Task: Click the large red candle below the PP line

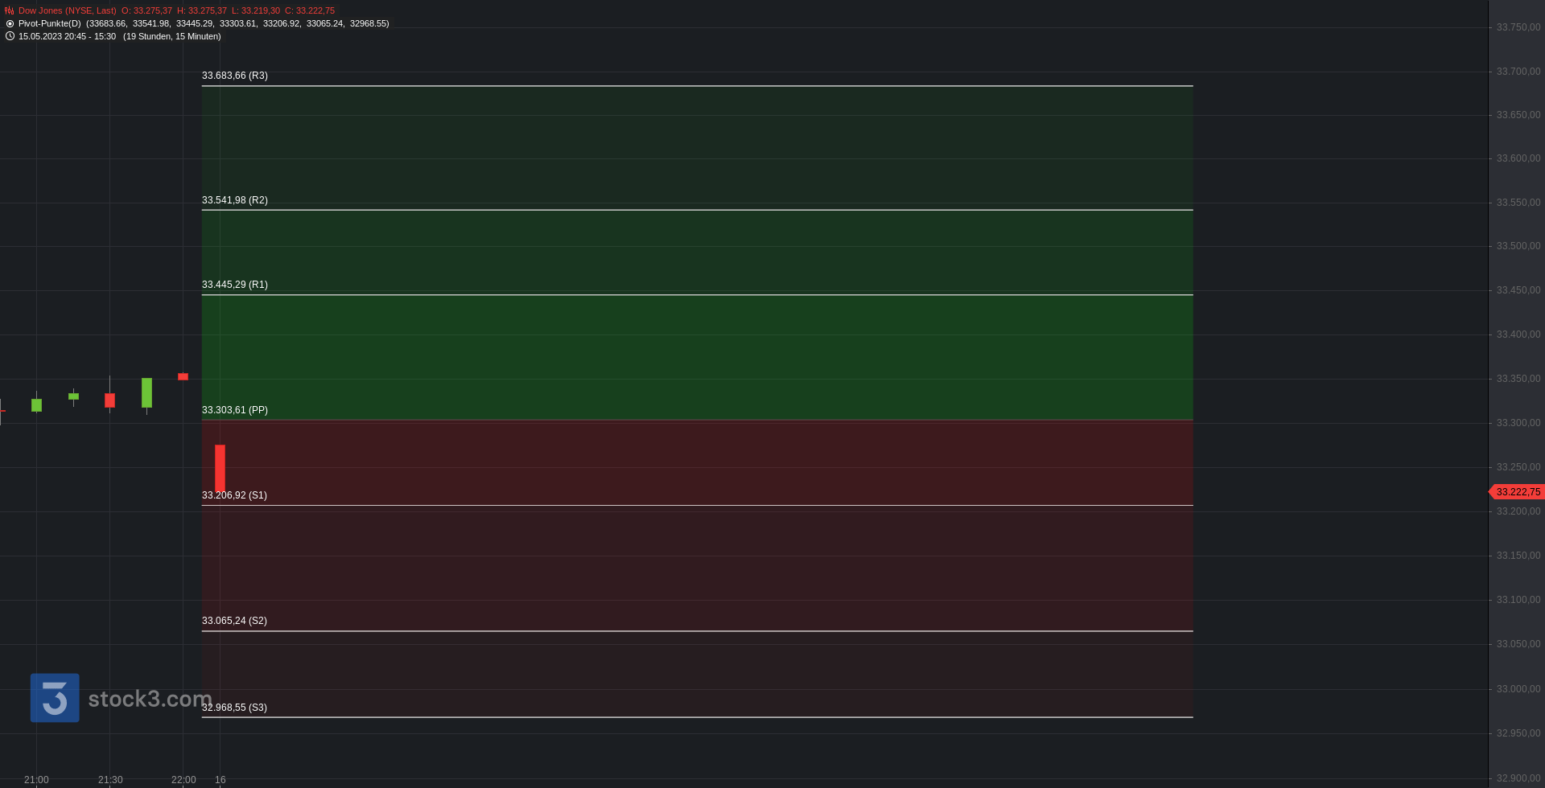Action: 220,468
